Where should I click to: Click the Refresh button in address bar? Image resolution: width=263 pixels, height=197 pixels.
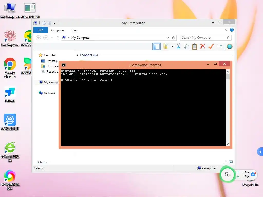173,38
